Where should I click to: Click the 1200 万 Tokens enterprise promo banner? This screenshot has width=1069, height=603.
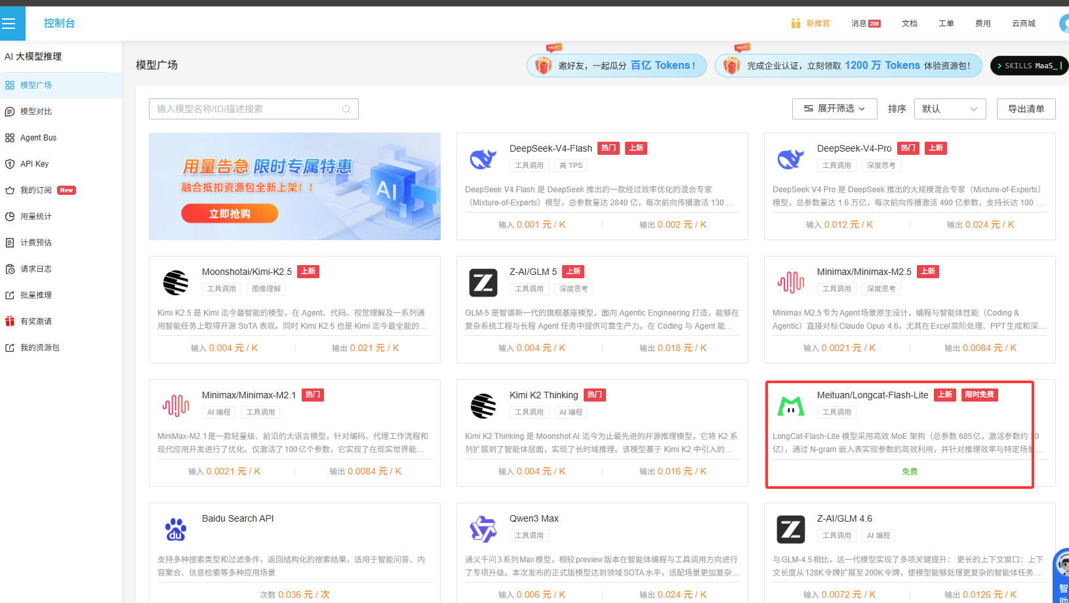point(849,66)
